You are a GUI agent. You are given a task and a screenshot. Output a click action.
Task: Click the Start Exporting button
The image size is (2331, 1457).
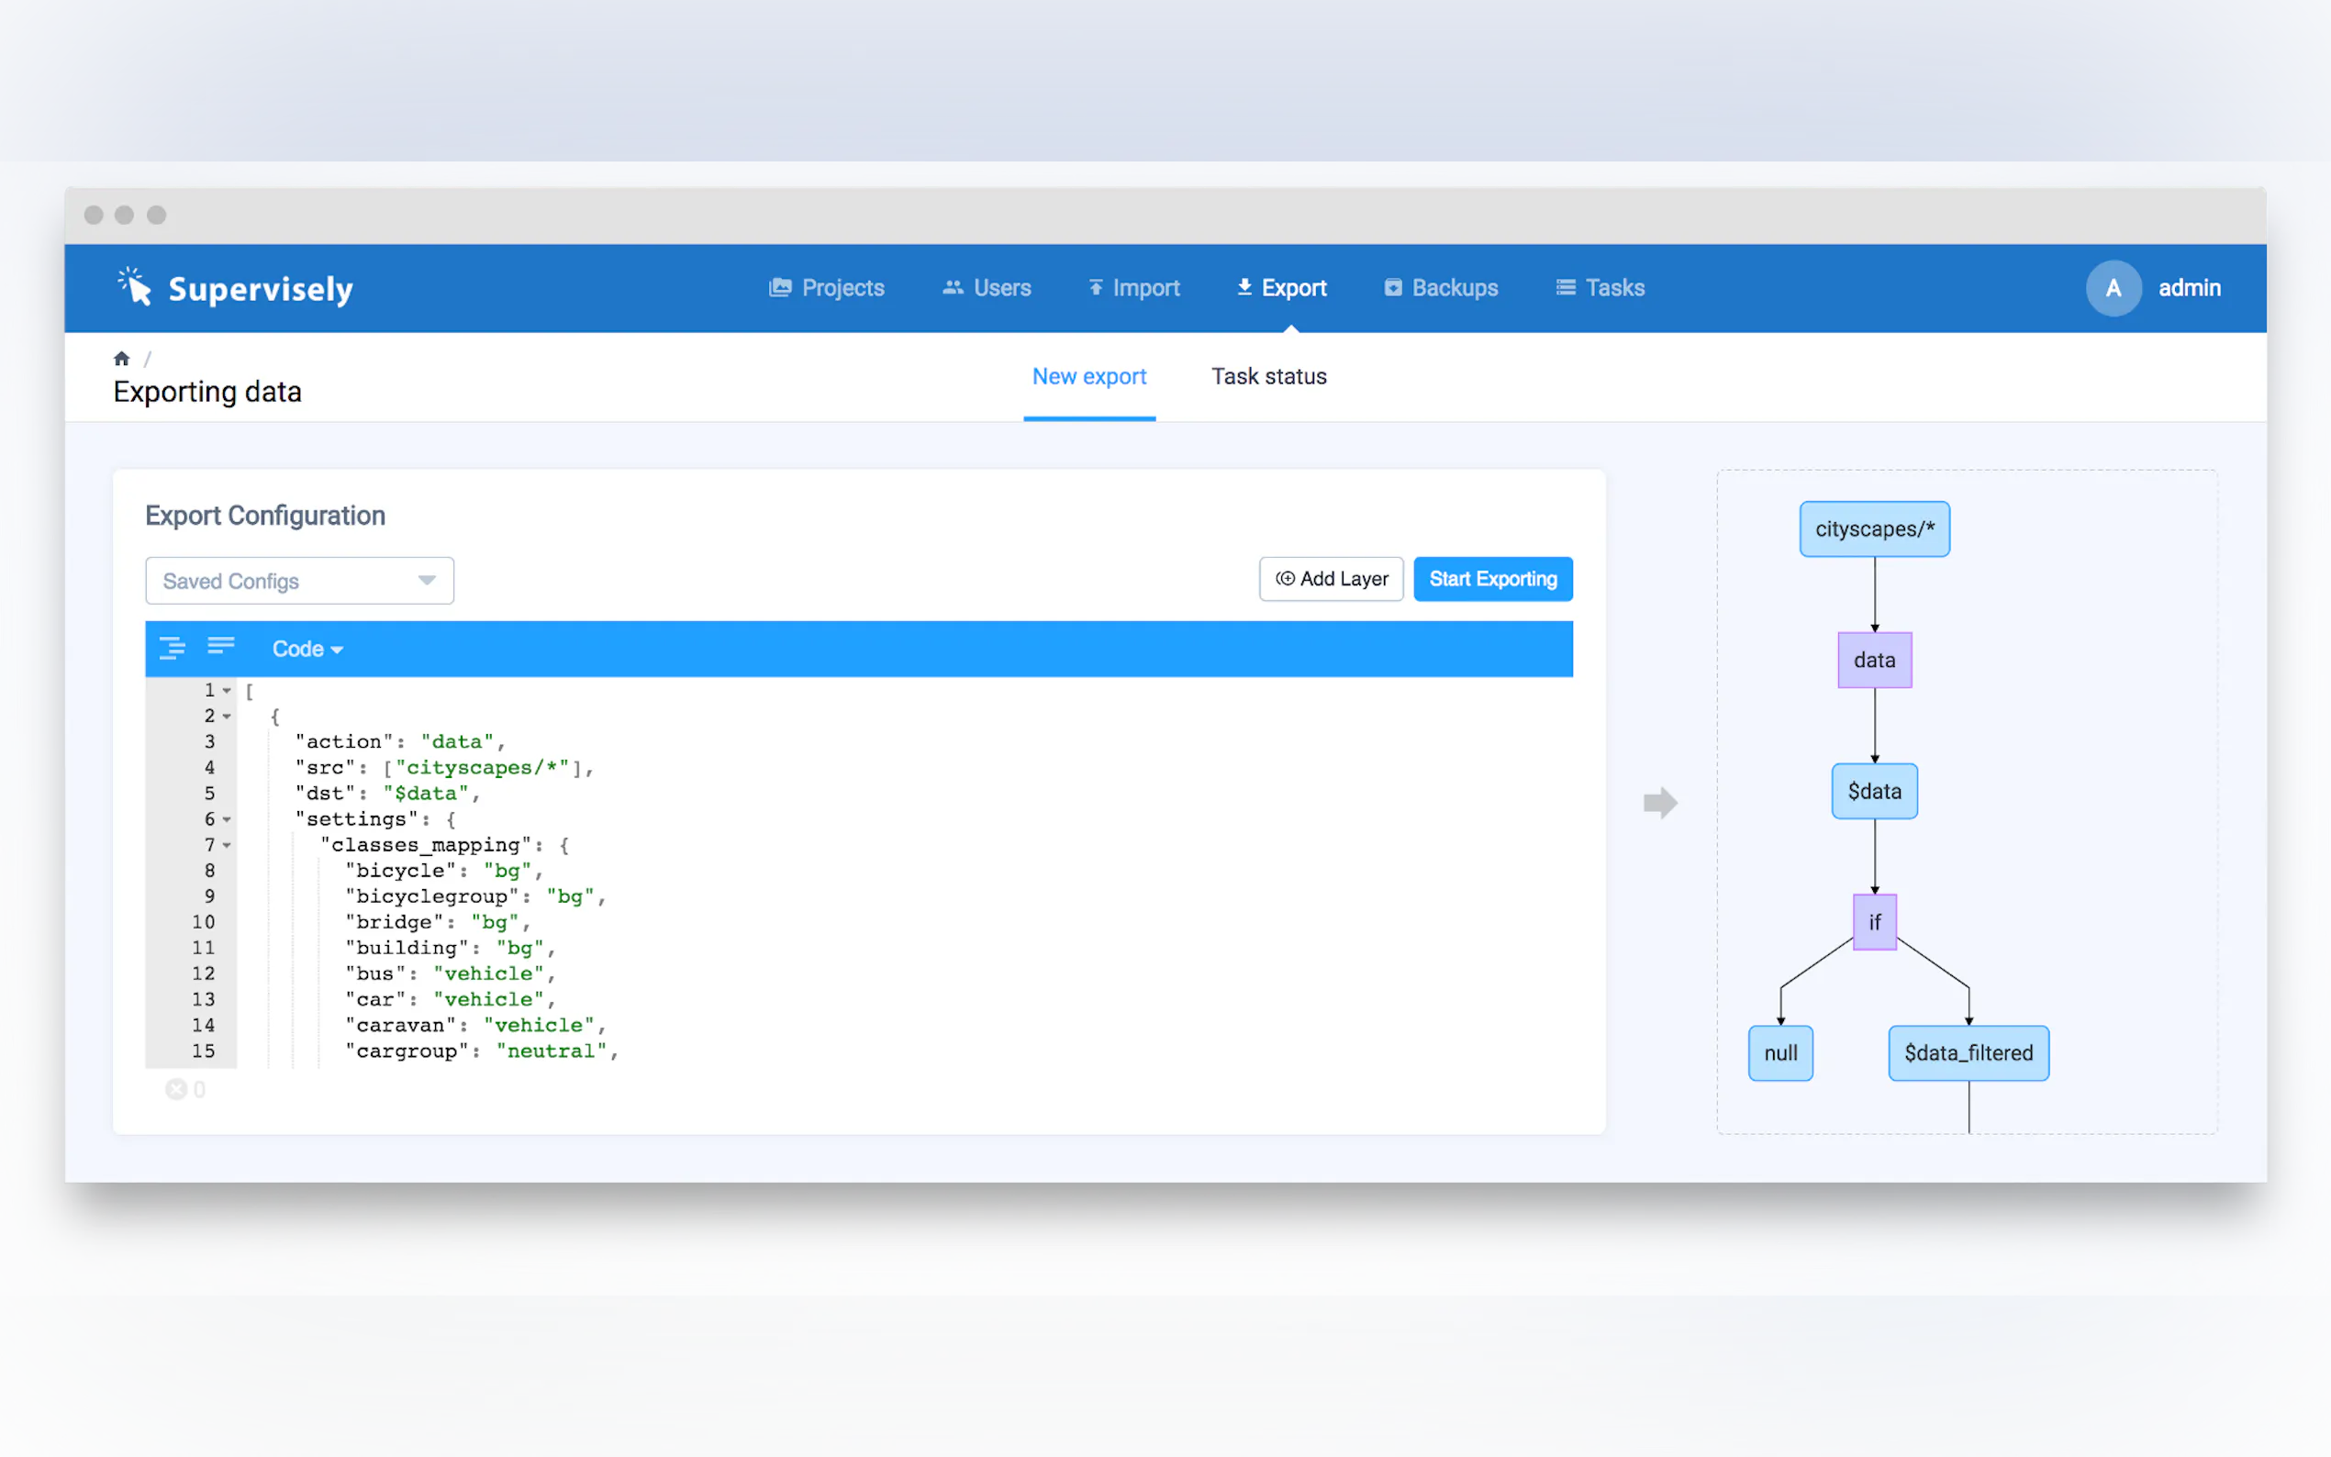[x=1491, y=579]
